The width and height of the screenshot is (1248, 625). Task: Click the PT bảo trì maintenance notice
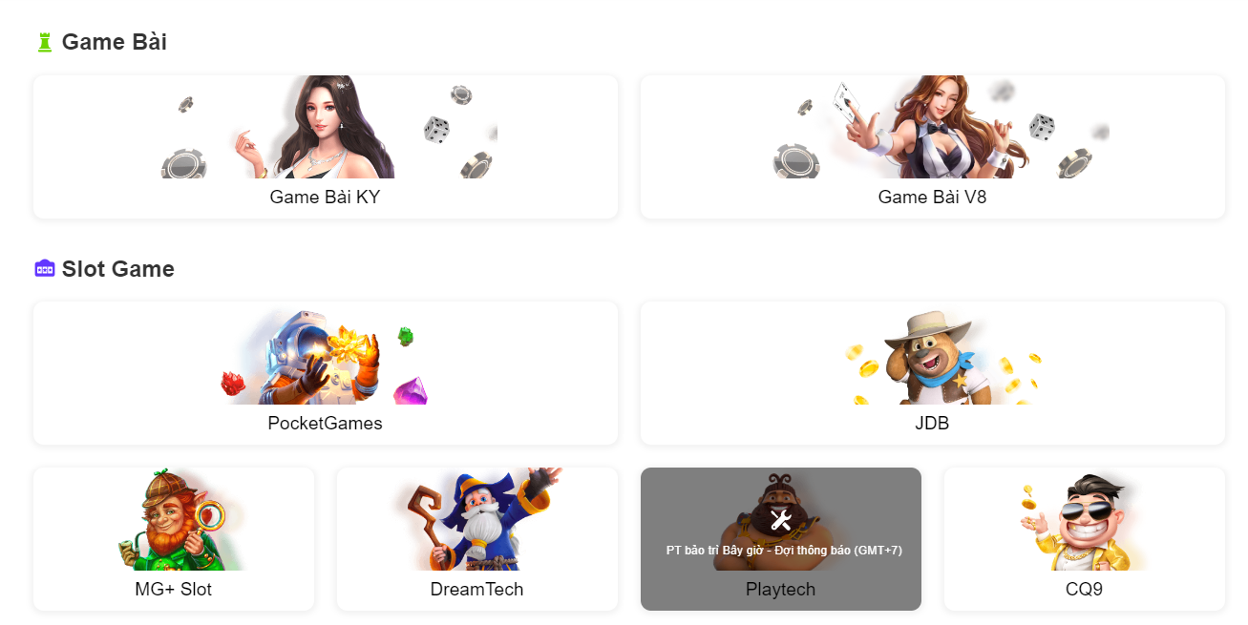(784, 551)
